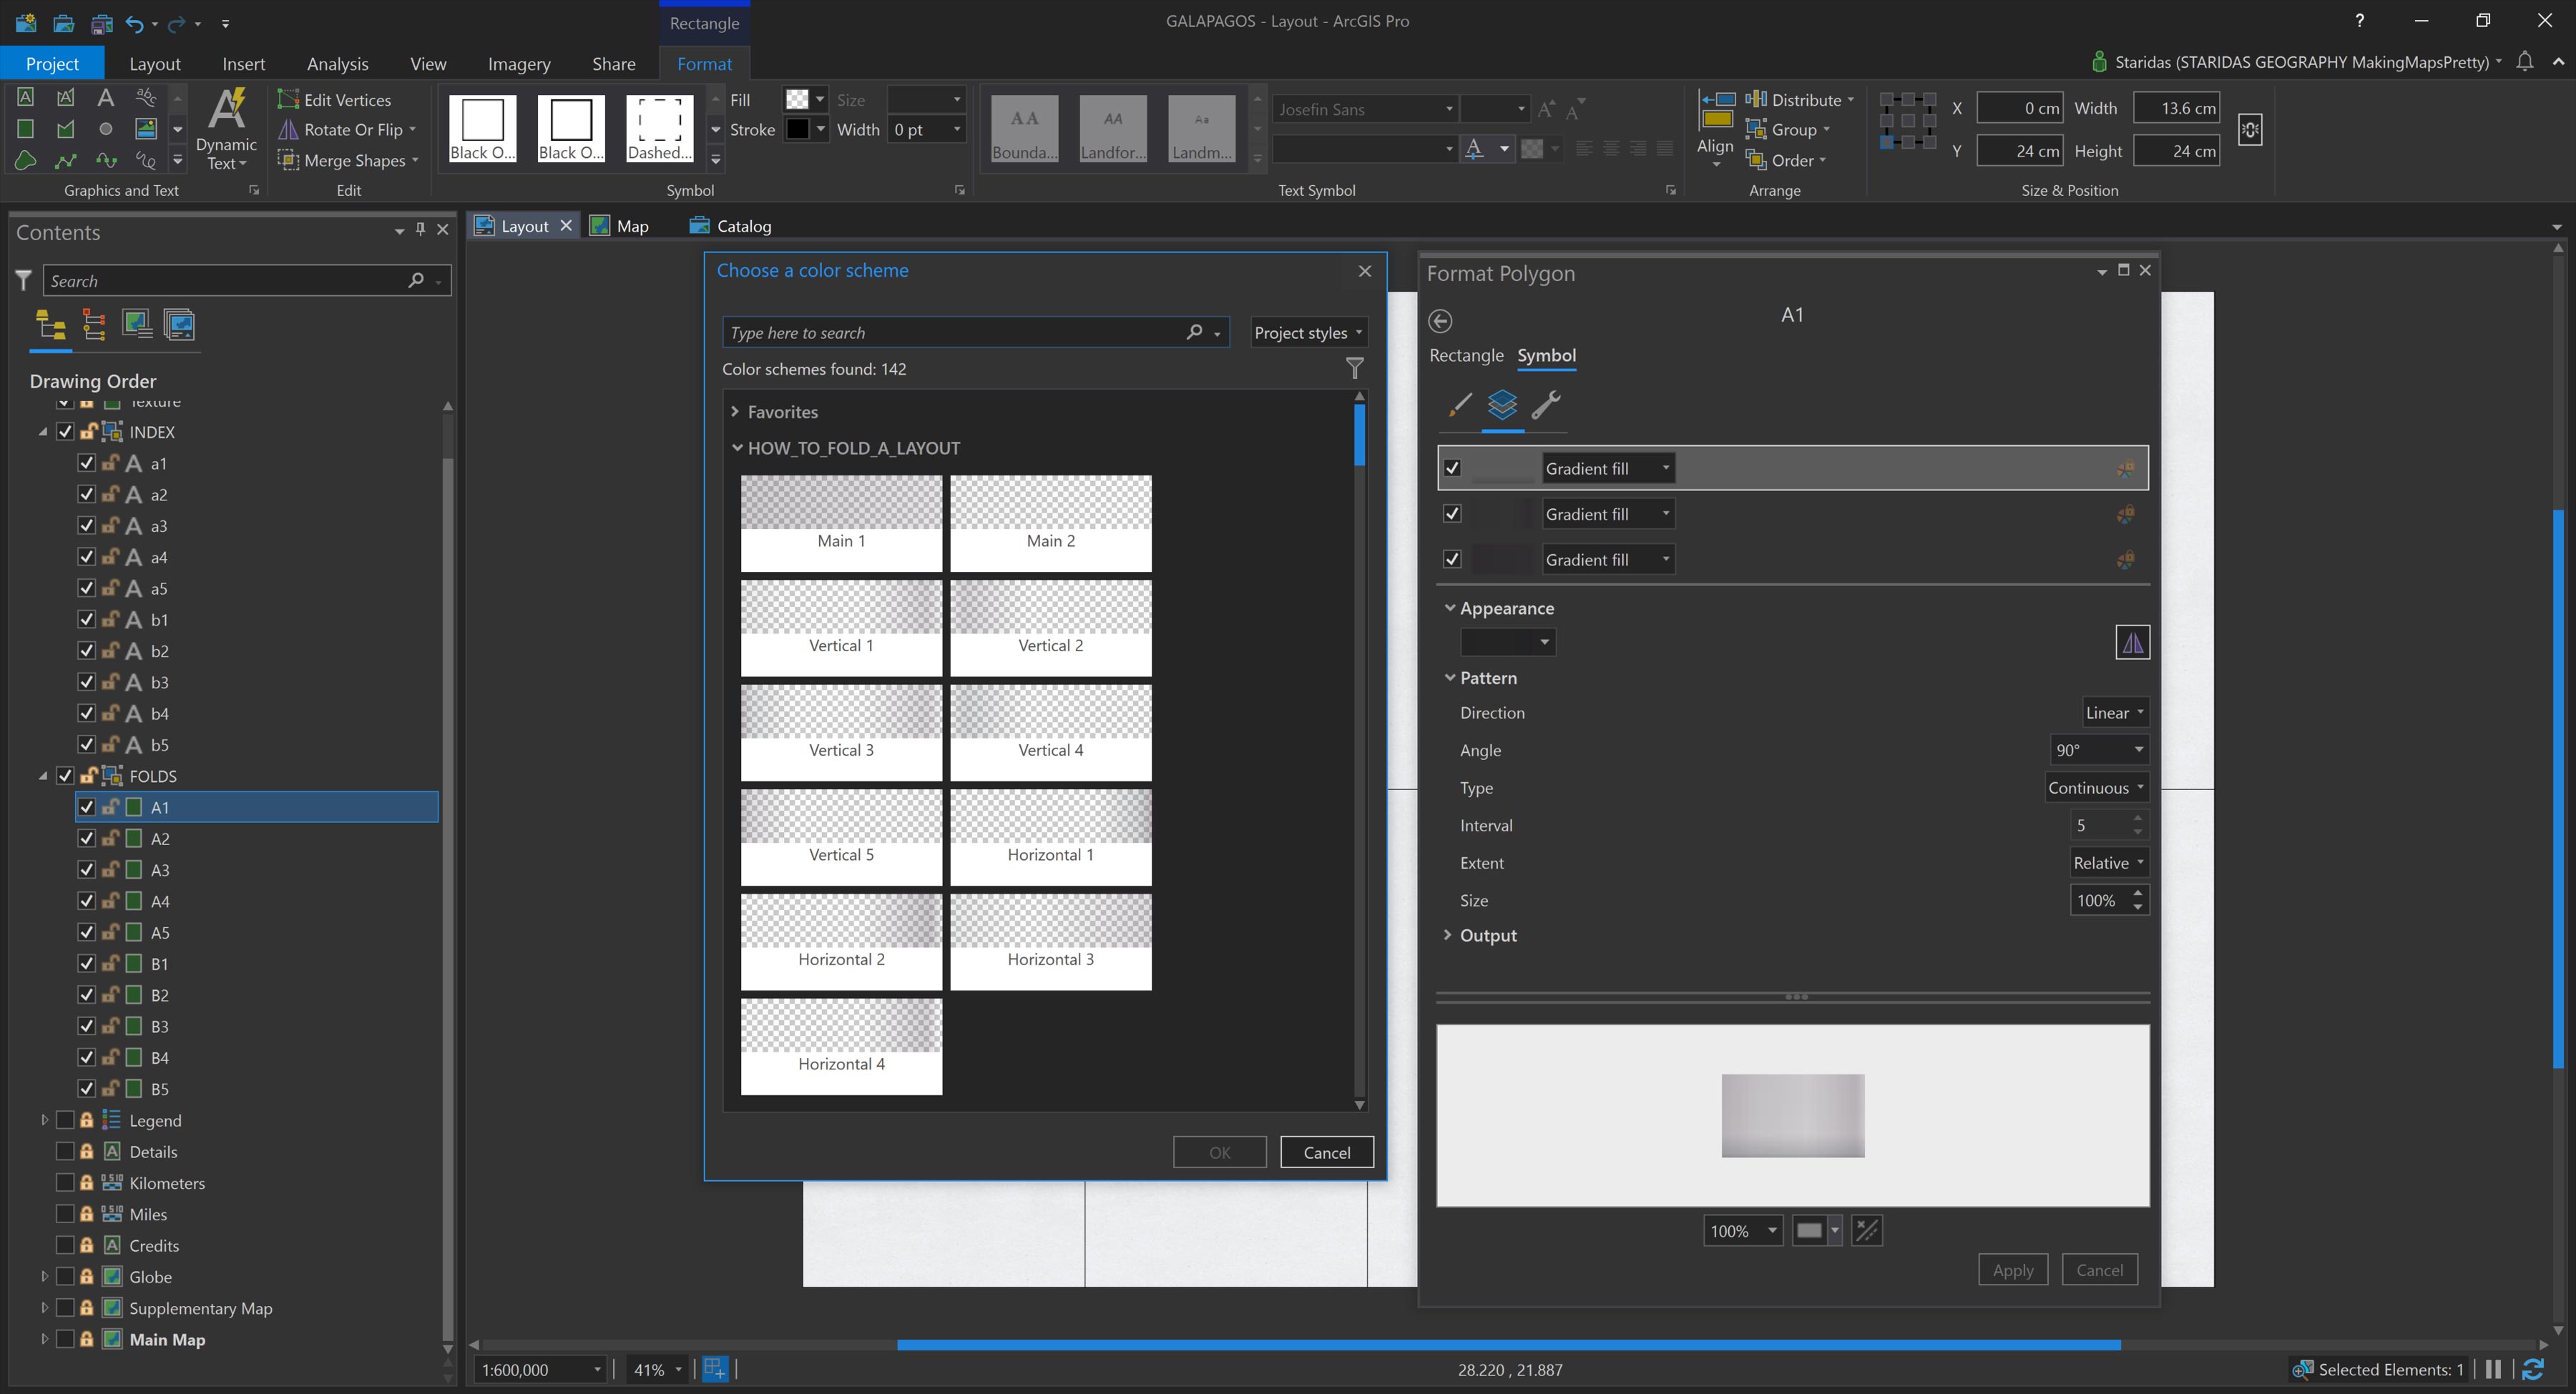Uncheck the INDEX group layer

coord(65,432)
